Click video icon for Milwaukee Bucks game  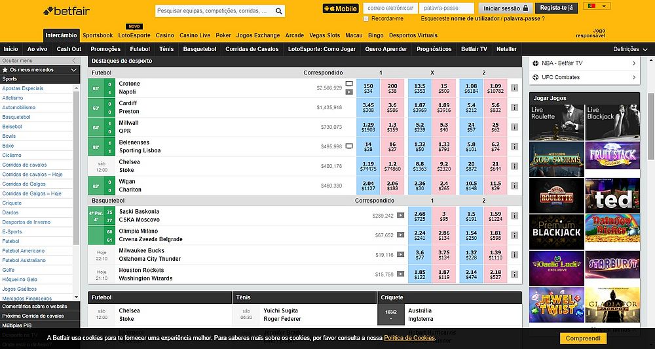tap(401, 254)
